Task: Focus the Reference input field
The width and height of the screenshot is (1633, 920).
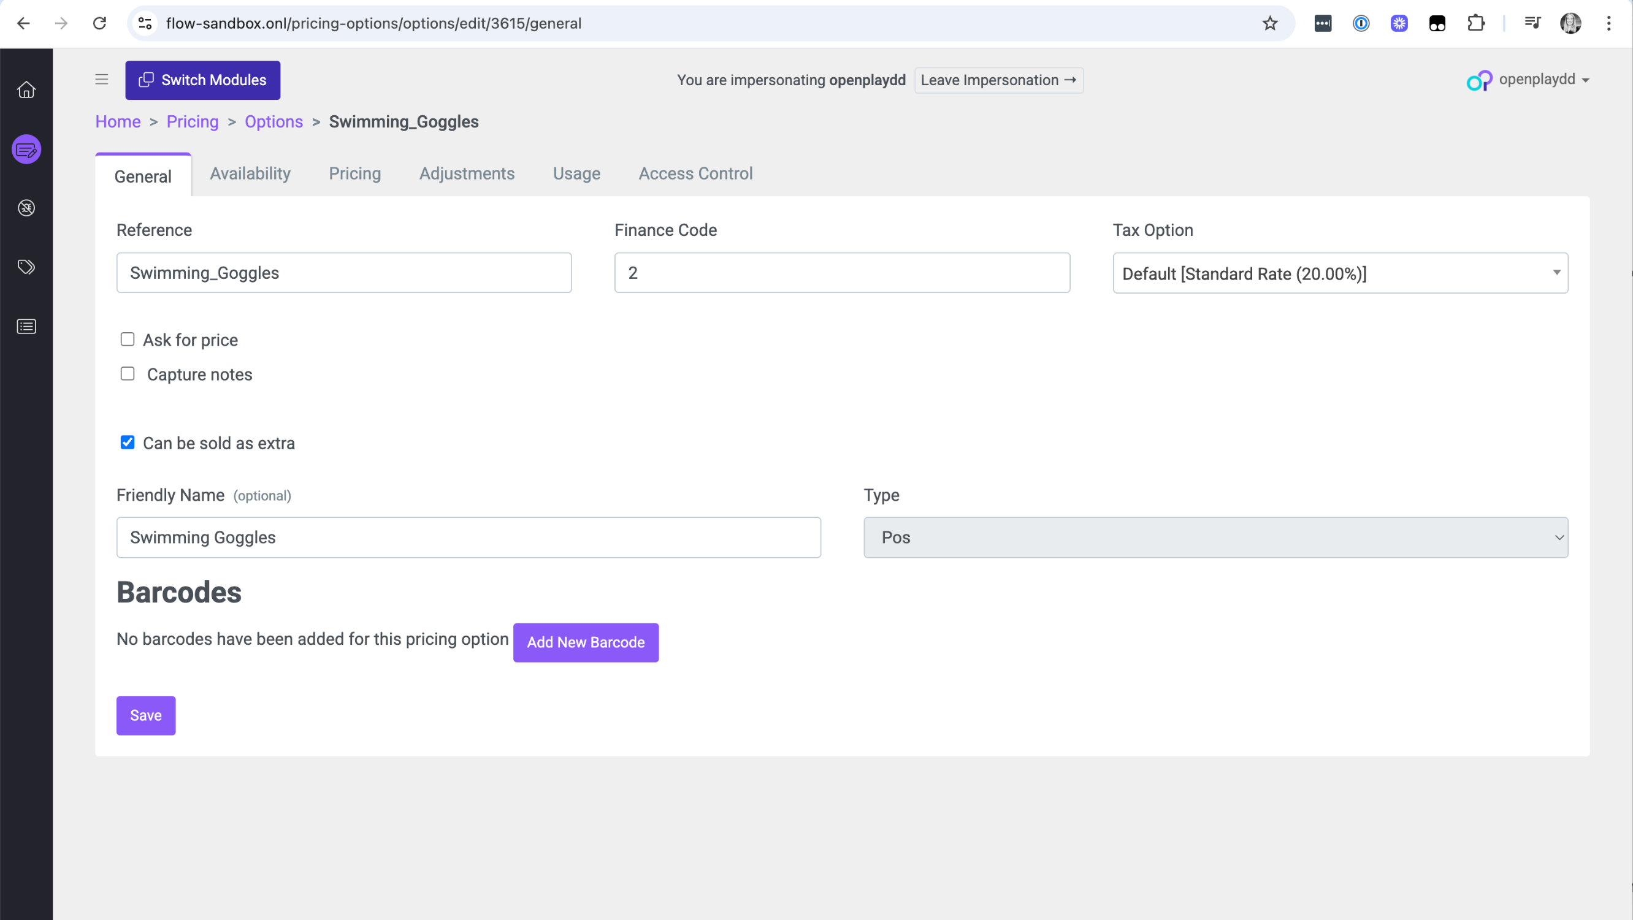Action: 344,273
